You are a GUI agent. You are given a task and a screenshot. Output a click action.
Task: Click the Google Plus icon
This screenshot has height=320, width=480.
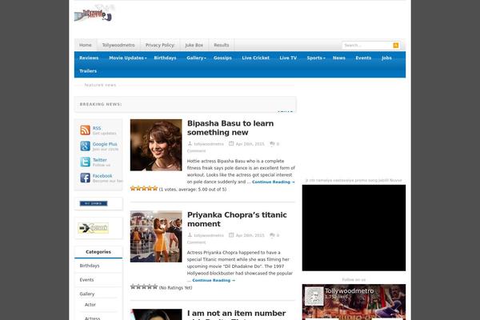click(x=85, y=146)
